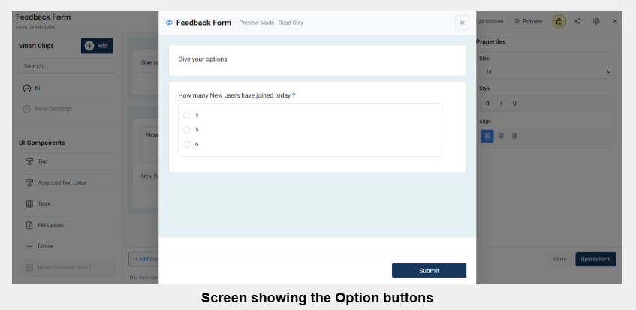Apply italic text style

pos(501,103)
